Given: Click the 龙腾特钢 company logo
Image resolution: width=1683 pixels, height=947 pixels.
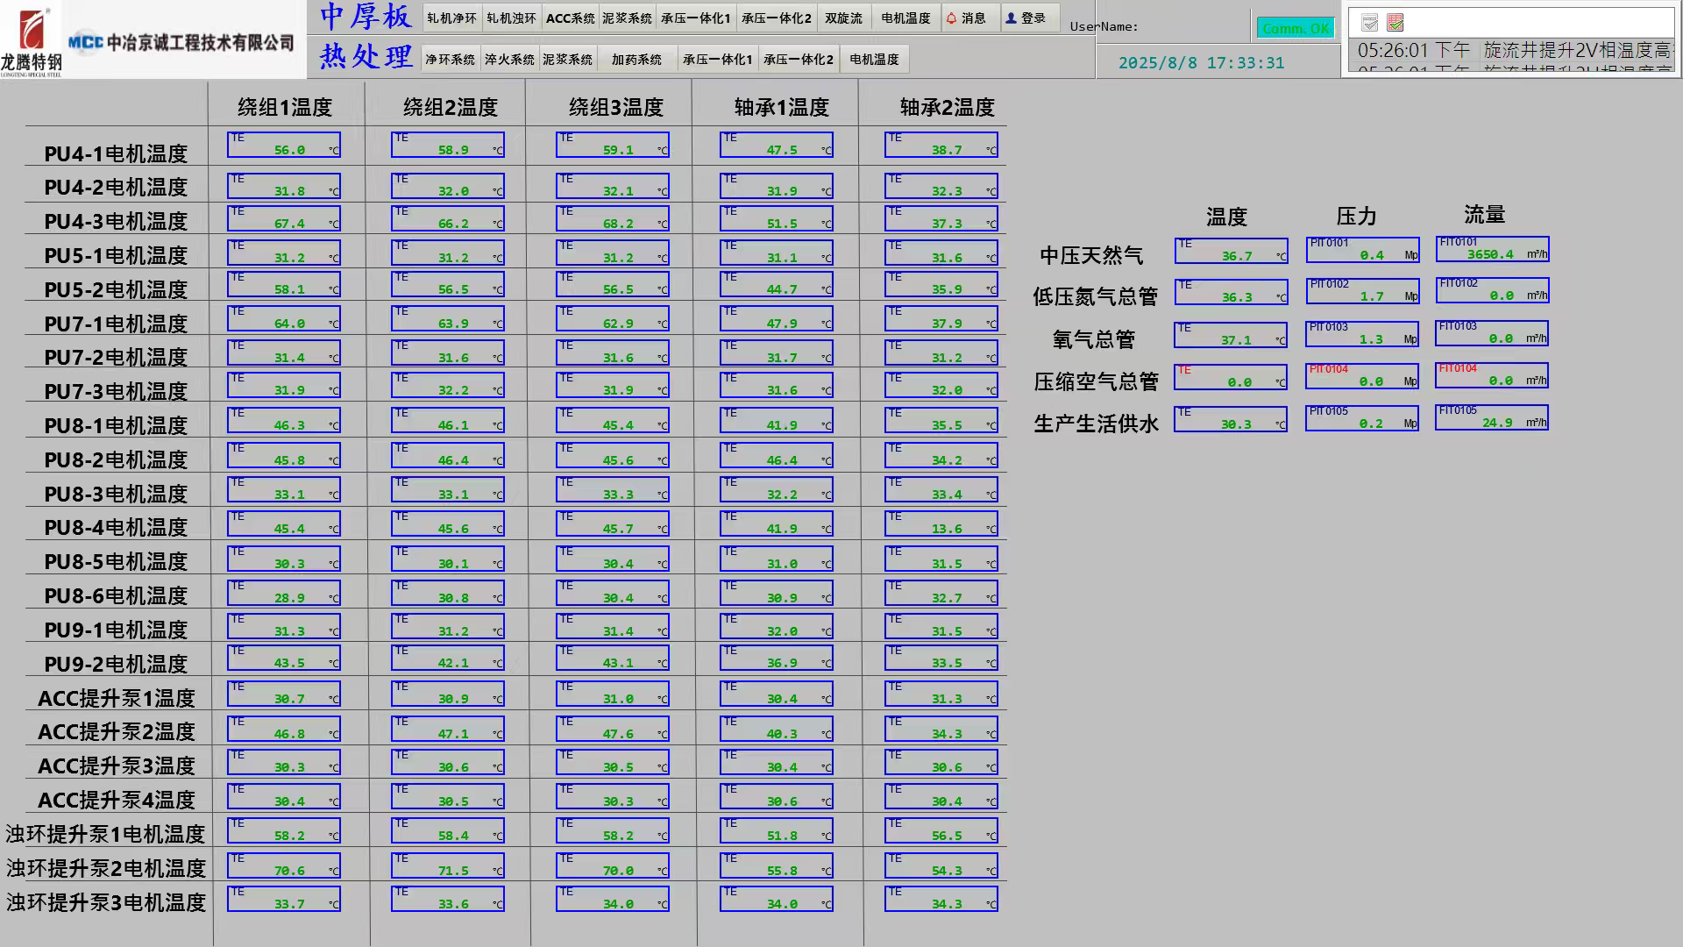Looking at the screenshot, I should [x=32, y=39].
